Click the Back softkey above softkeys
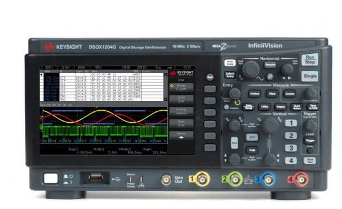The width and height of the screenshot is (342, 209). click(210, 77)
